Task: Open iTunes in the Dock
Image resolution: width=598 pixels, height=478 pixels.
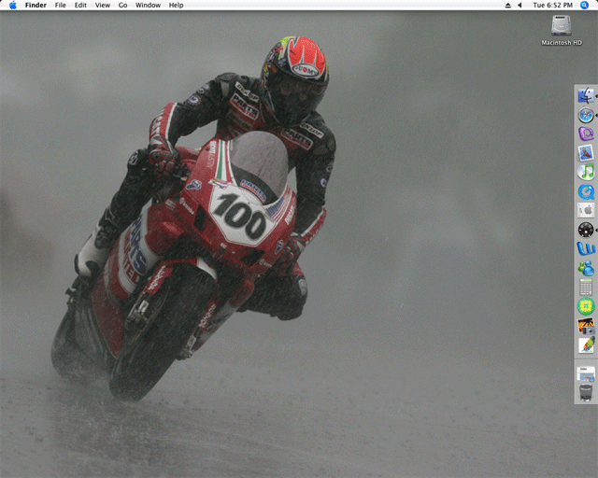Action: [x=586, y=172]
